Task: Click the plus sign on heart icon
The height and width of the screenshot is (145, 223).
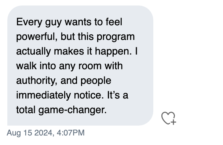Action: click(x=173, y=122)
